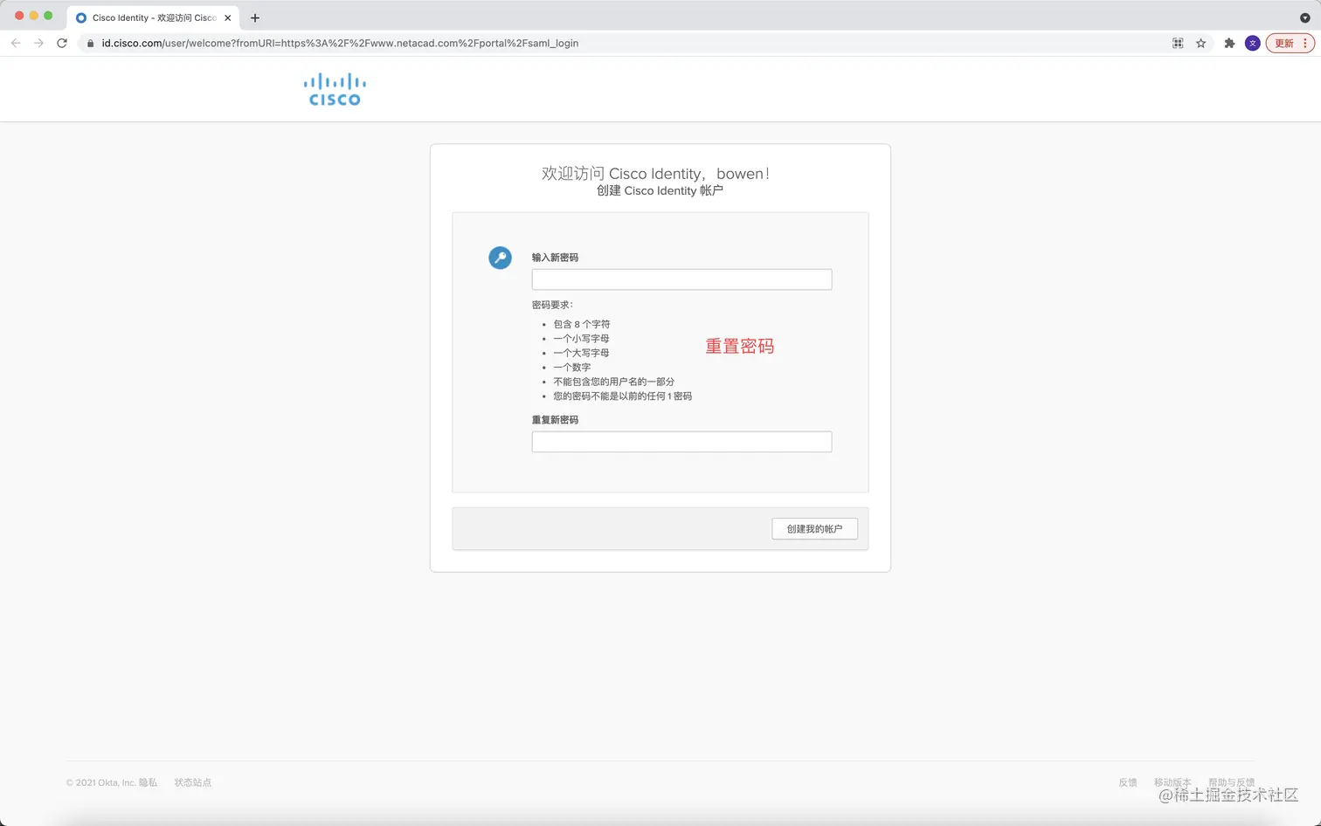Reload the page with the refresh icon

(62, 43)
